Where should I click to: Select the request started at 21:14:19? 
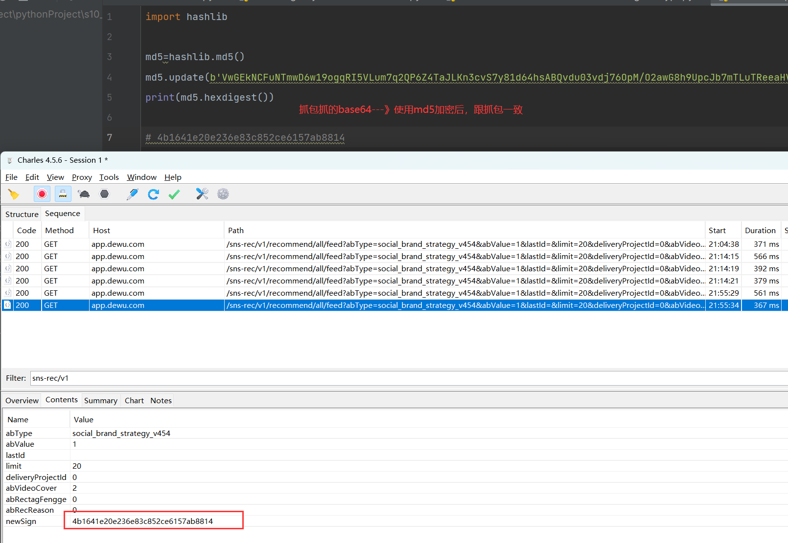coord(394,269)
